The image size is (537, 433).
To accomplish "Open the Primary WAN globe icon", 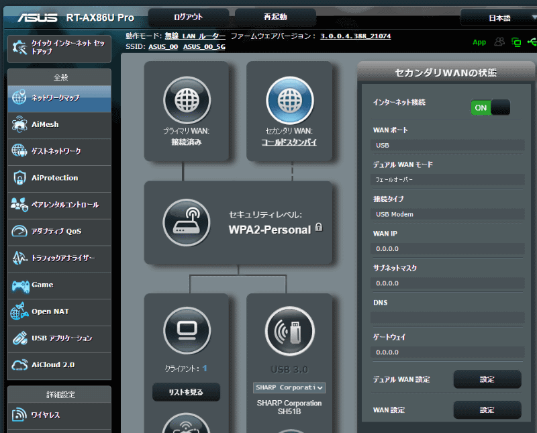I will [x=187, y=101].
